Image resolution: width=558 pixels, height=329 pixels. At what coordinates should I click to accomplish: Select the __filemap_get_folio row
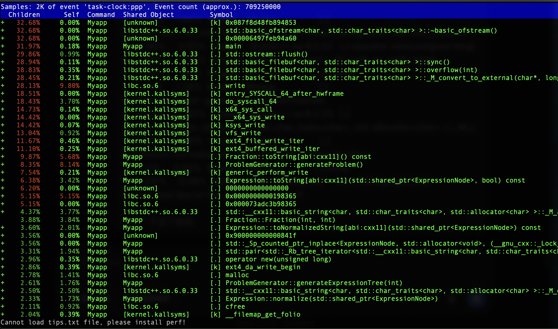[x=263, y=314]
